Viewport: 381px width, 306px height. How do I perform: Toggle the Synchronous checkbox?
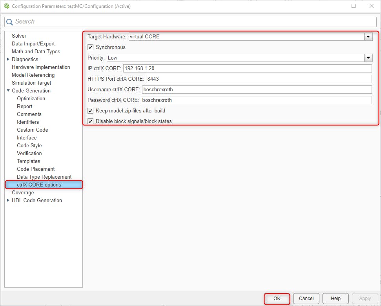coord(90,47)
